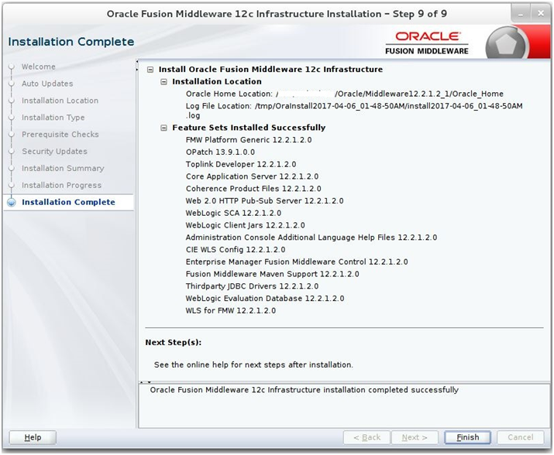Select OPatch 13.9.1.0.0 row
The image size is (554, 455).
click(x=220, y=152)
